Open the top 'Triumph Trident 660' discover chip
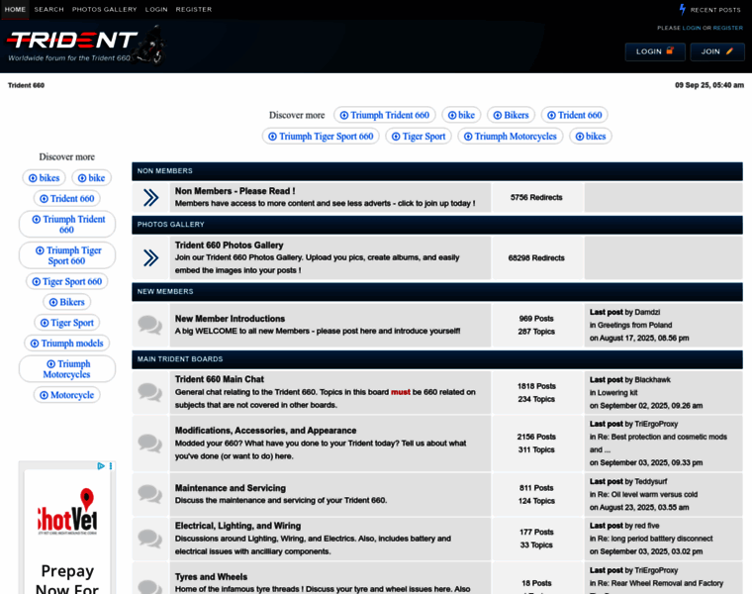 click(385, 115)
